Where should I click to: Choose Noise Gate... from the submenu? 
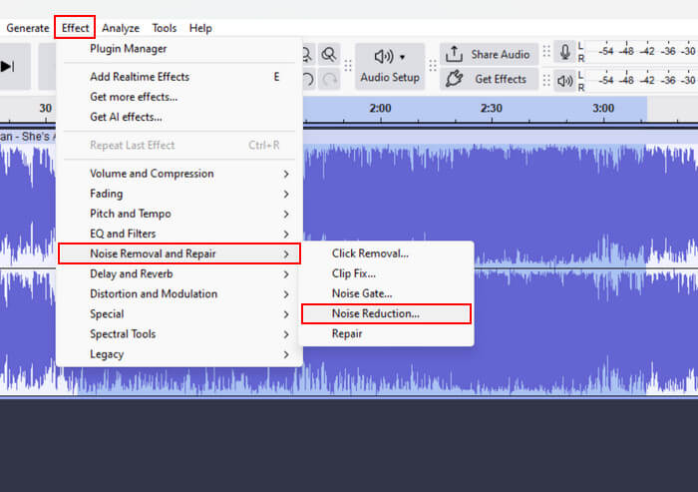click(x=387, y=293)
